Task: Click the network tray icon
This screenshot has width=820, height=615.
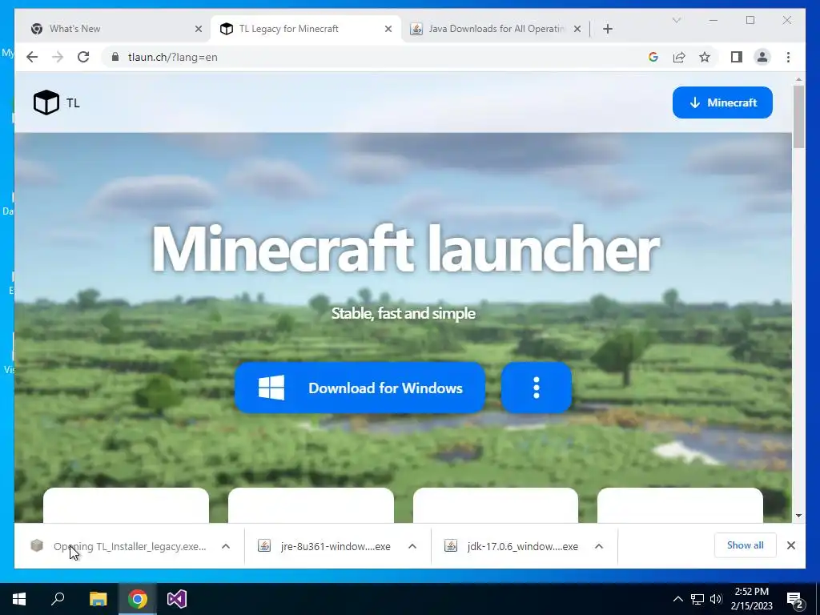Action: point(697,599)
